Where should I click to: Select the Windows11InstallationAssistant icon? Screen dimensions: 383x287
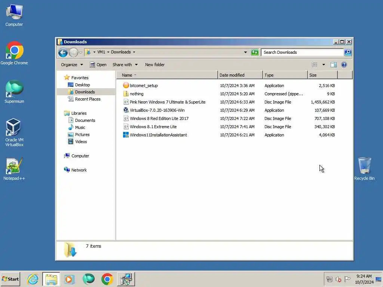126,135
